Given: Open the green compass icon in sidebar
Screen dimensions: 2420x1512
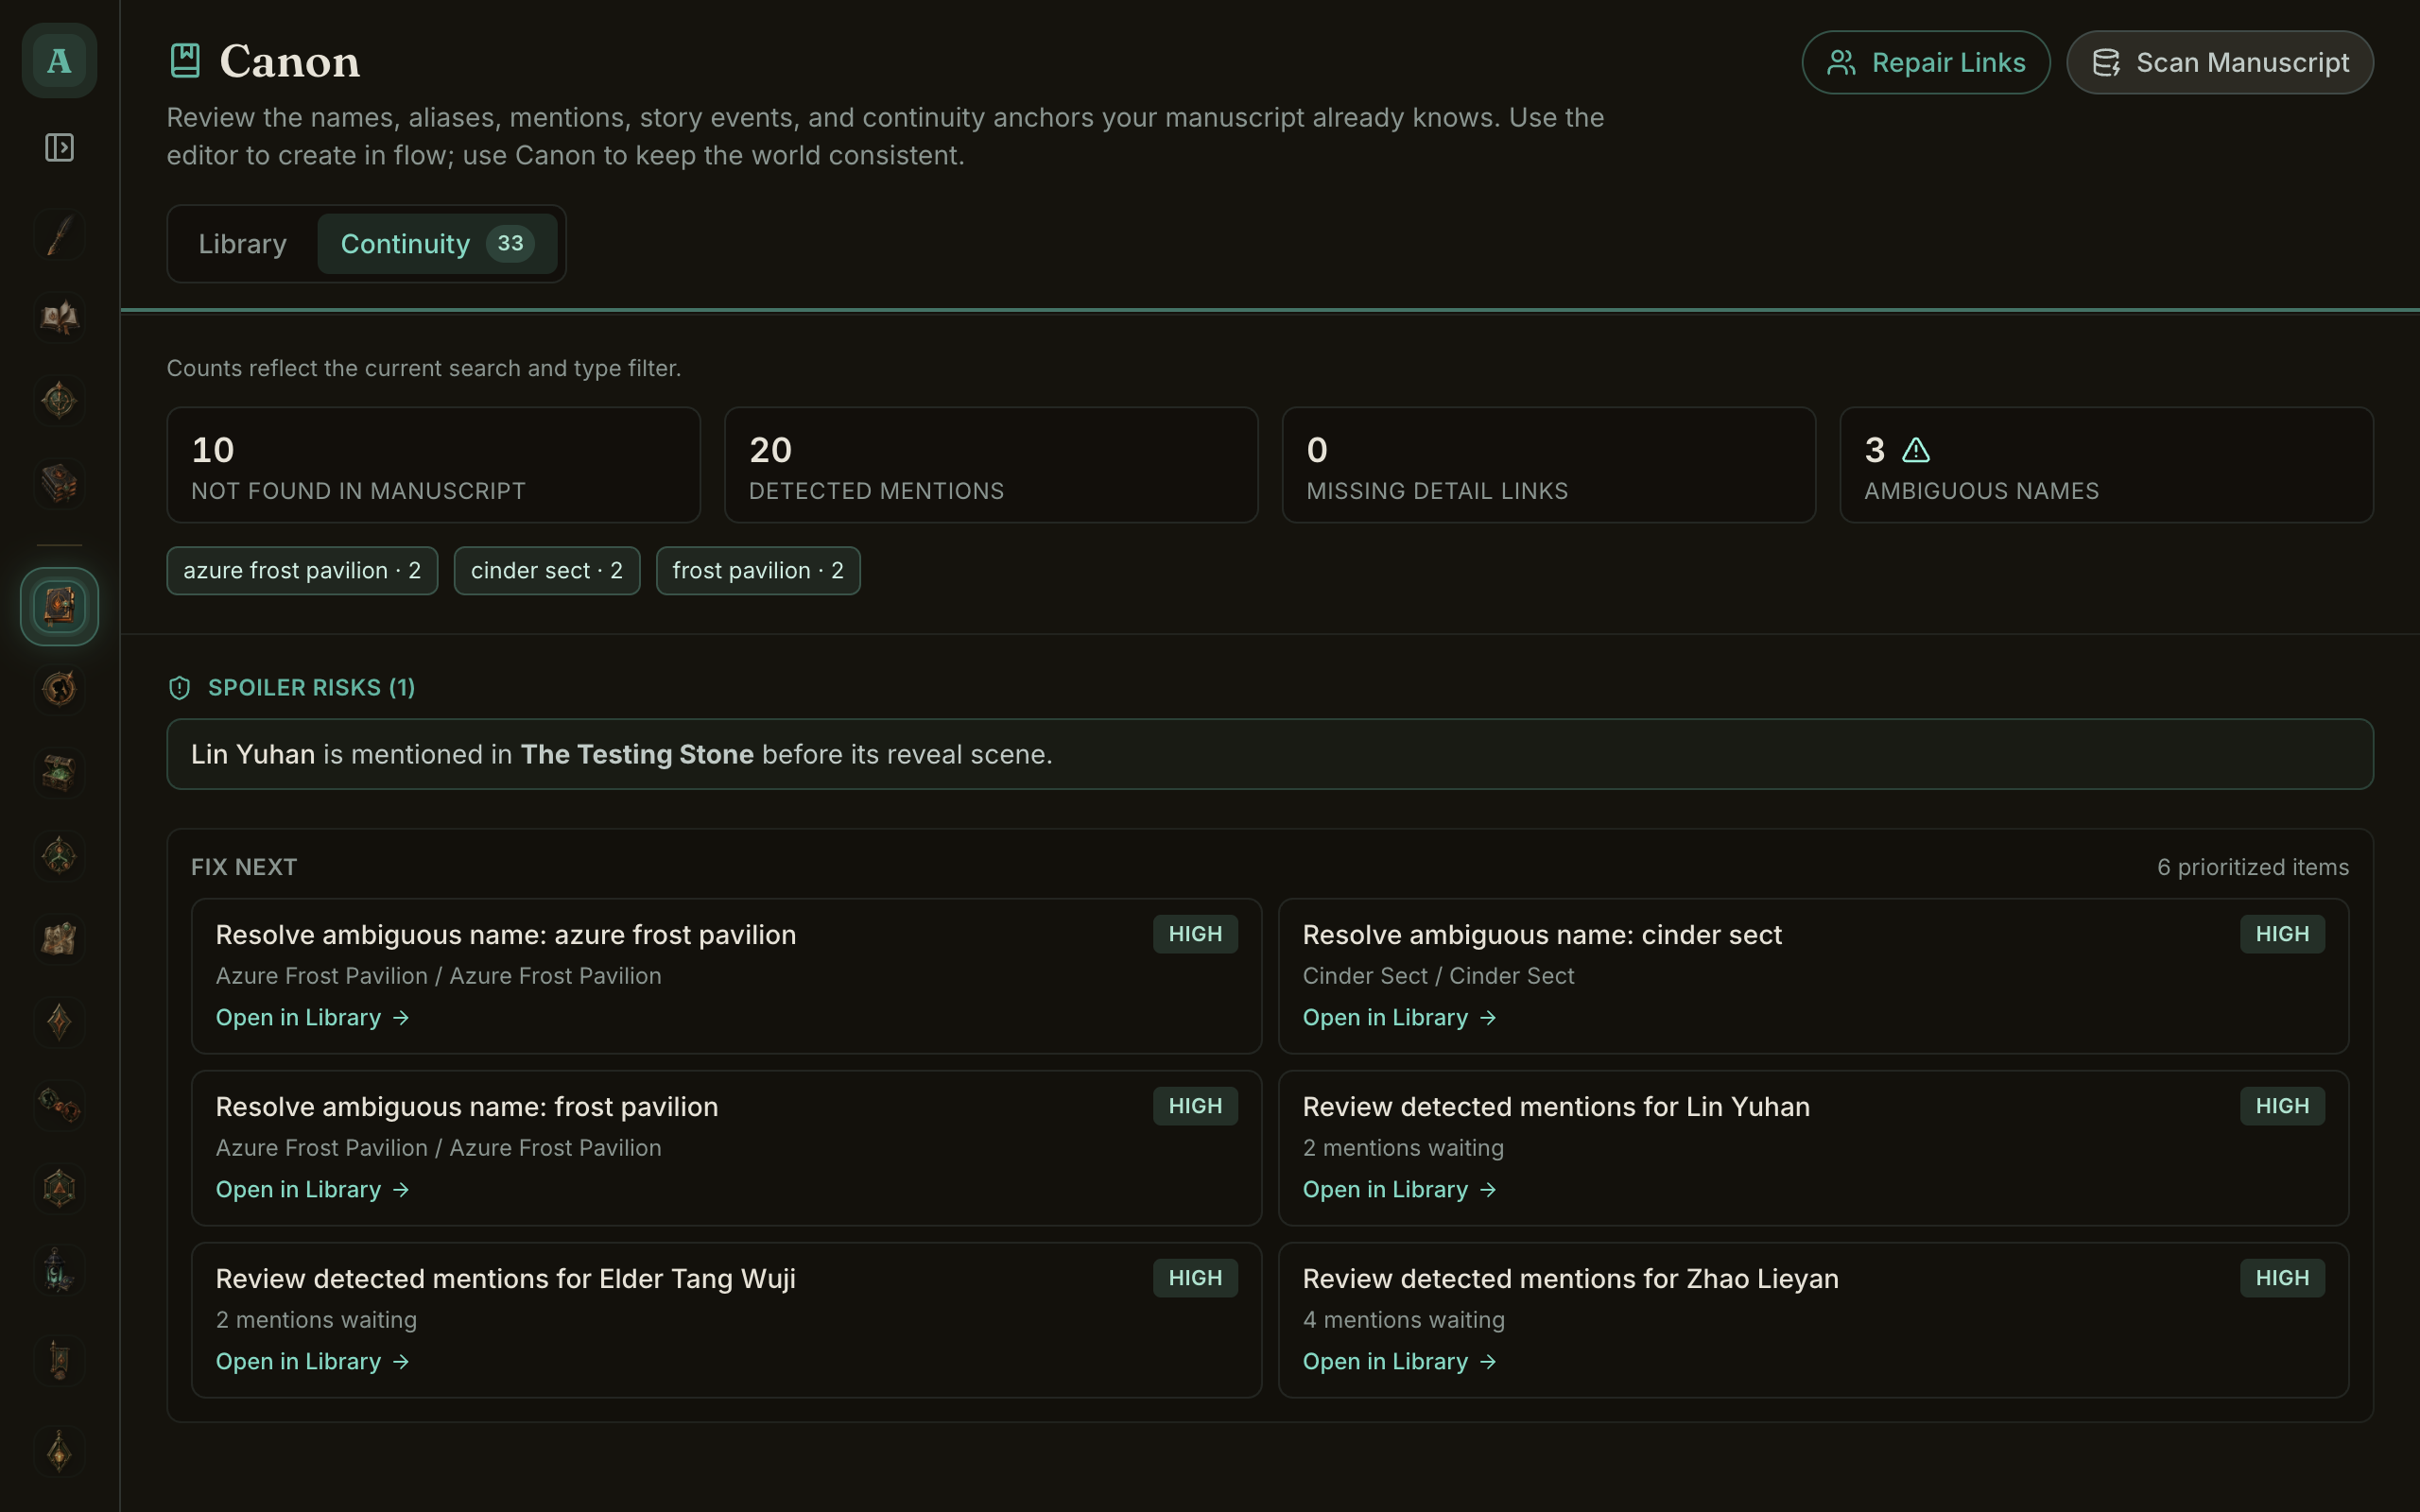Looking at the screenshot, I should point(59,400).
